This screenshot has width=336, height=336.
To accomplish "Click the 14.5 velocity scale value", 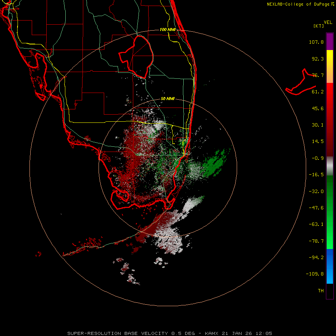I will coord(318,141).
